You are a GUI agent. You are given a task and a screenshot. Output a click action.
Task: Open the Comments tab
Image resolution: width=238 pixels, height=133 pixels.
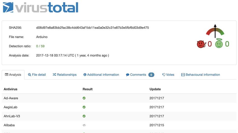coord(136,75)
